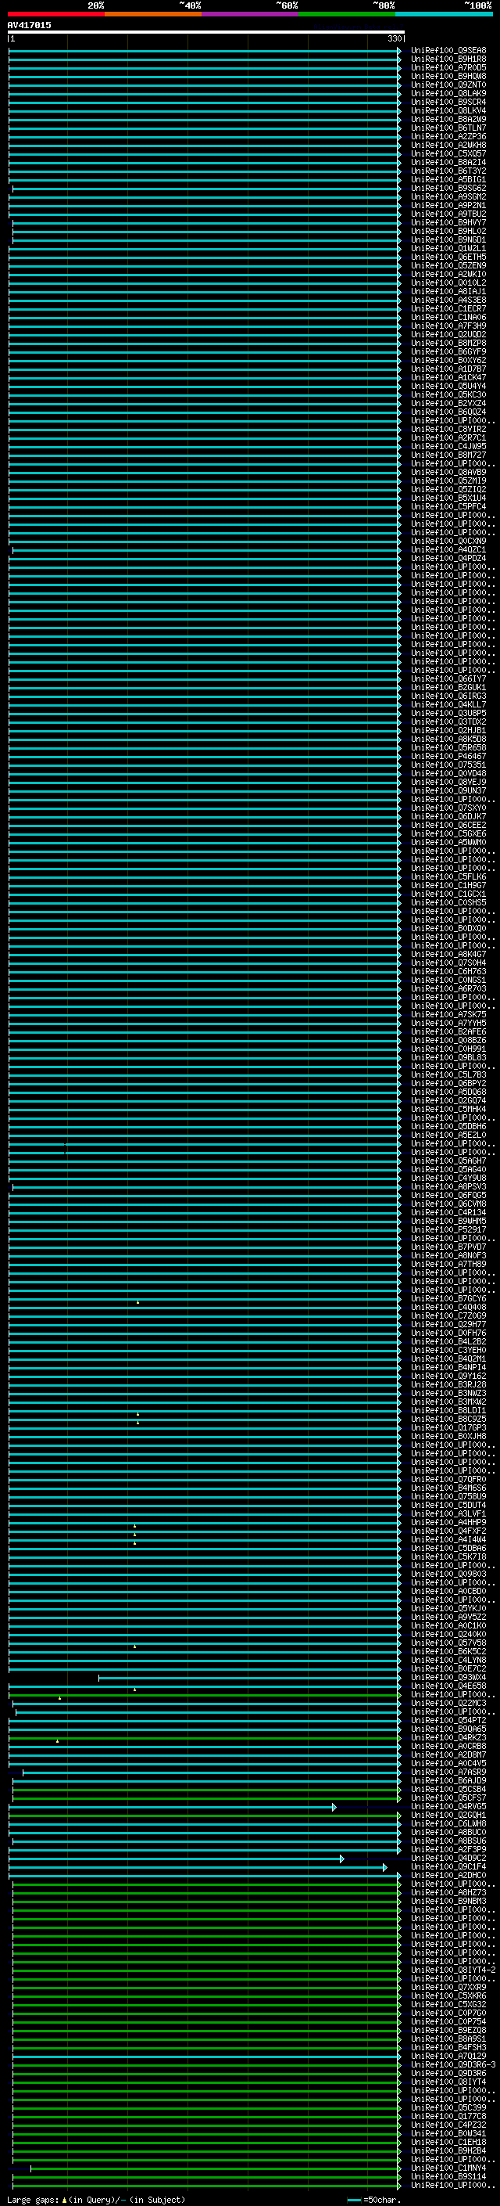The image size is (500, 2206).
Task: Click hit label UniRef100_Q9C1F4
Action: pos(448,1866)
